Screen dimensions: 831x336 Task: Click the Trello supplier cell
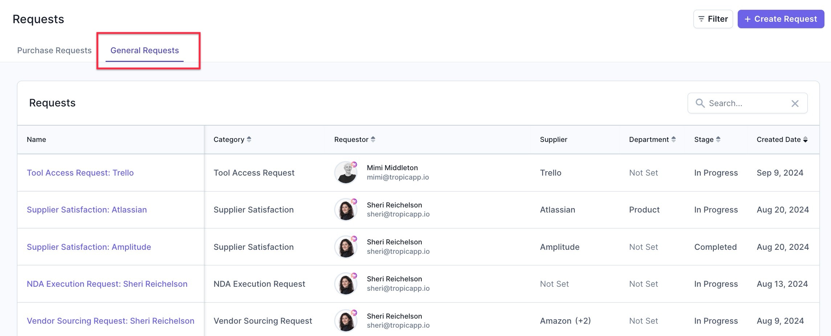(x=550, y=173)
